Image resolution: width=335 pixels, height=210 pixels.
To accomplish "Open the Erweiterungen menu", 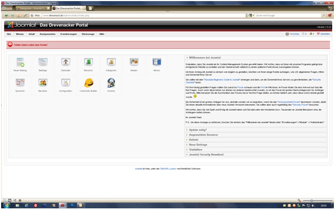I will pyautogui.click(x=68, y=34).
